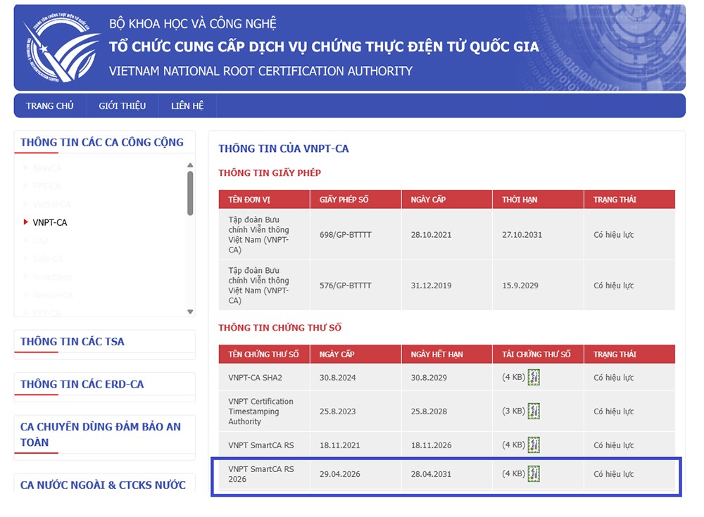The image size is (704, 517).
Task: Click expiry date 27.10.2031
Action: pyautogui.click(x=522, y=235)
